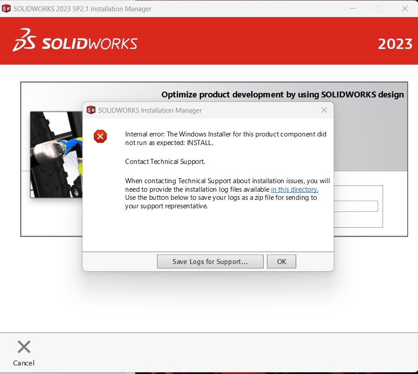The height and width of the screenshot is (374, 418).
Task: Close the main Installation Manager window
Action: pos(405,9)
